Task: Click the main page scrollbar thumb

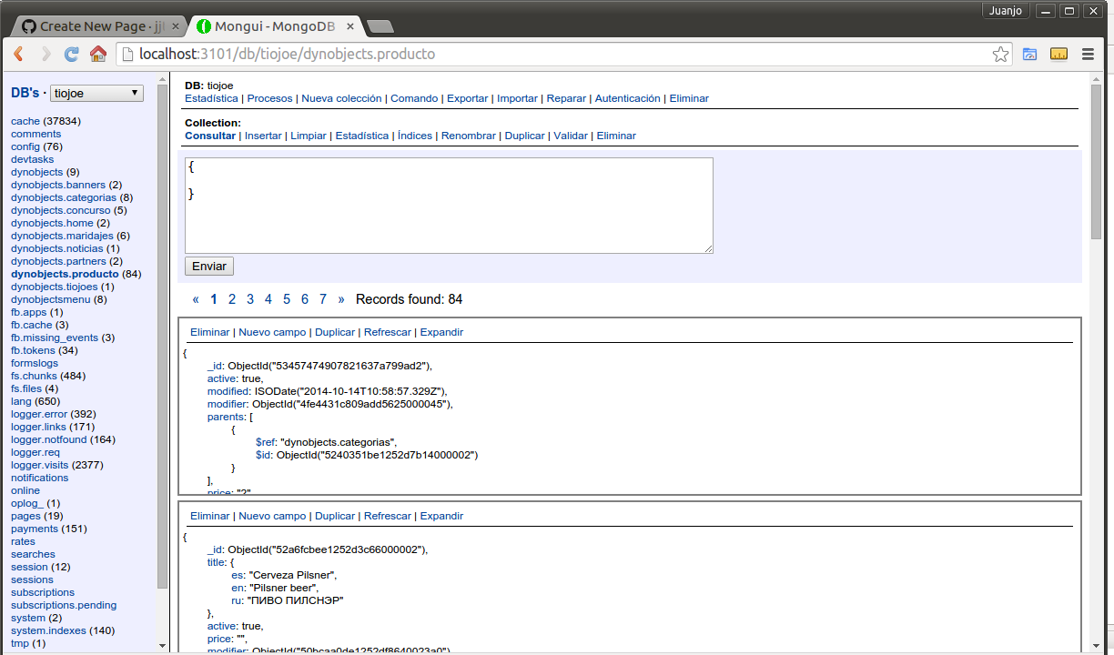Action: 1097,162
